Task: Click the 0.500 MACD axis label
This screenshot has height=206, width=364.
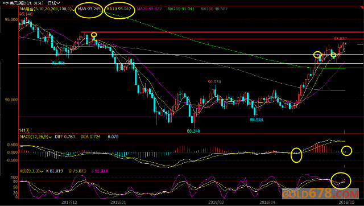Action: (13, 145)
